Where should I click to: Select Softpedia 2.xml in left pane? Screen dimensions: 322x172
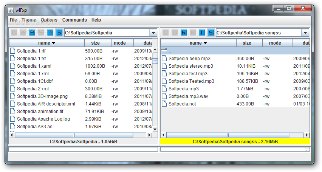pyautogui.click(x=33, y=89)
